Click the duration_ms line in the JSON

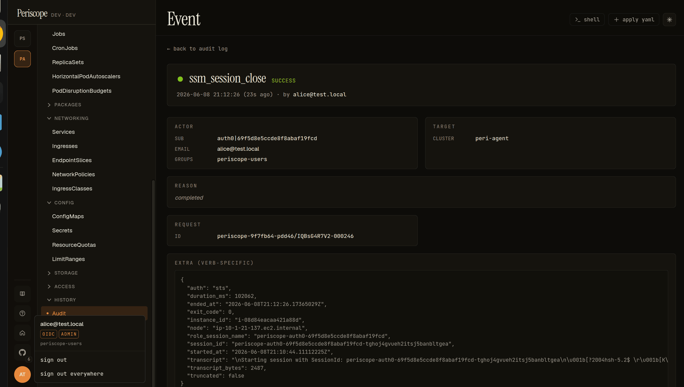coord(222,296)
